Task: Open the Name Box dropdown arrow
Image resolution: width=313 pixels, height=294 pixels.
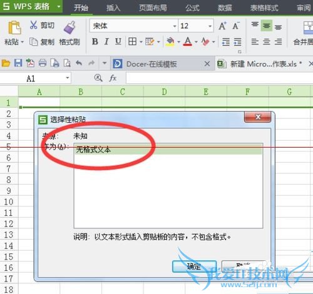Action: pos(68,78)
